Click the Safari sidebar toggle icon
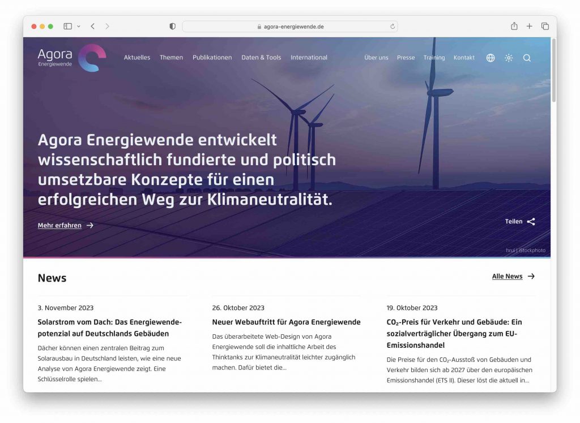This screenshot has width=580, height=423. 68,26
